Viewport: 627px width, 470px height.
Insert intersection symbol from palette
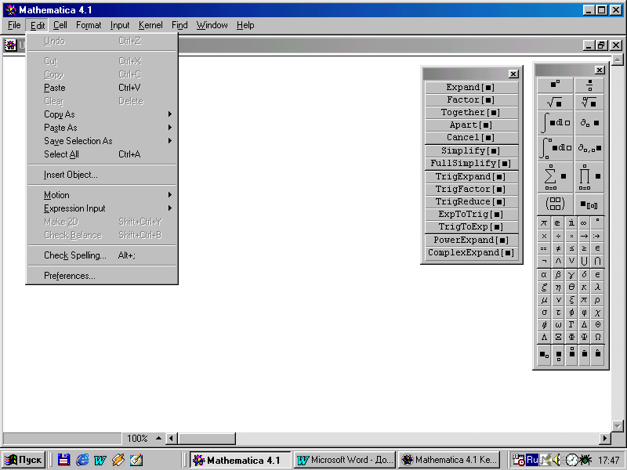click(597, 261)
